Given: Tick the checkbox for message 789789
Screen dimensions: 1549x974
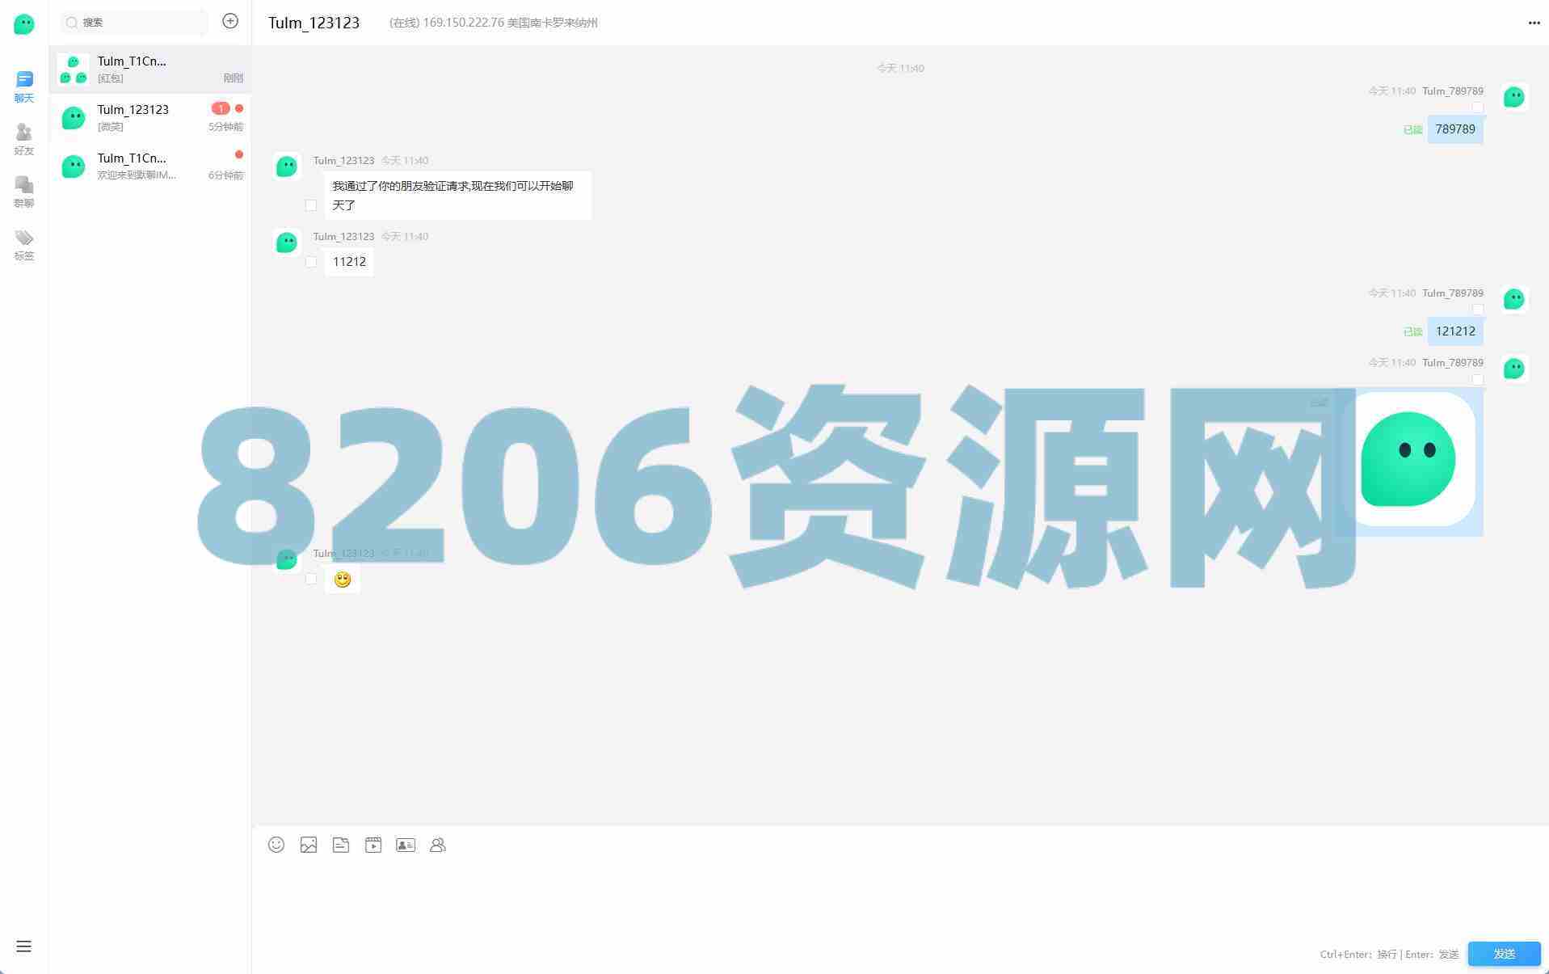Looking at the screenshot, I should point(1477,108).
